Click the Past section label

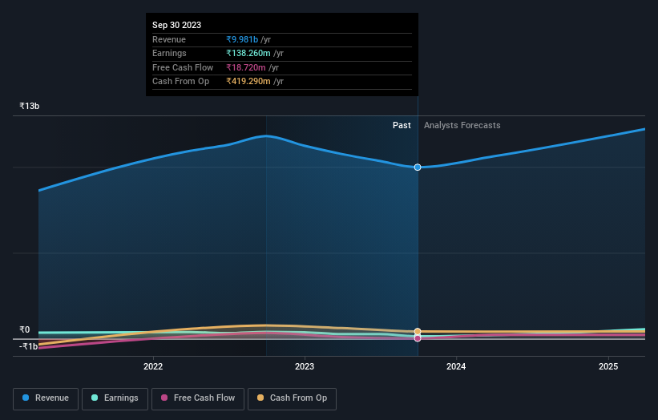[402, 126]
